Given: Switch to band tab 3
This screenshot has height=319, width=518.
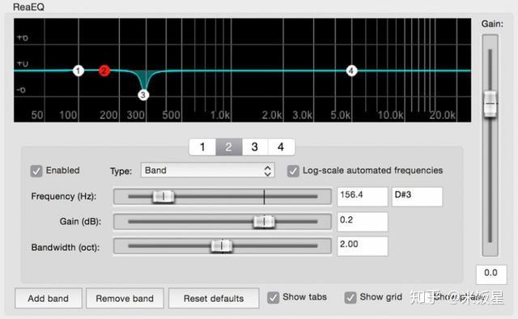Looking at the screenshot, I should [x=255, y=147].
